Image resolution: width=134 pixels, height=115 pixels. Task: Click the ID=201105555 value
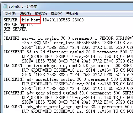point(56,20)
